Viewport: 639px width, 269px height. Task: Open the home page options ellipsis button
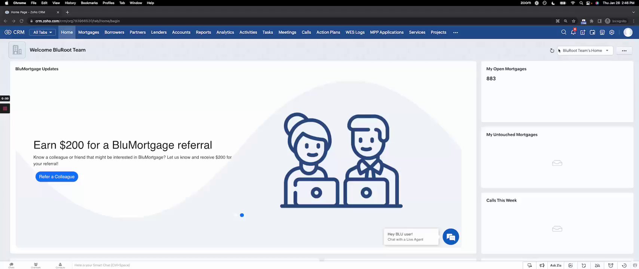[x=624, y=50]
